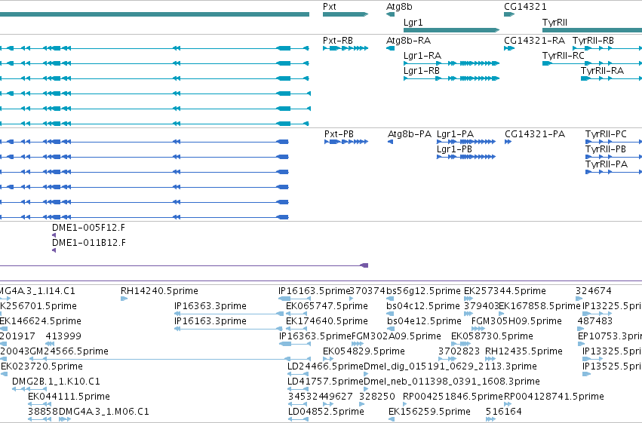Select the Lgr1-RA transcript

(x=451, y=63)
